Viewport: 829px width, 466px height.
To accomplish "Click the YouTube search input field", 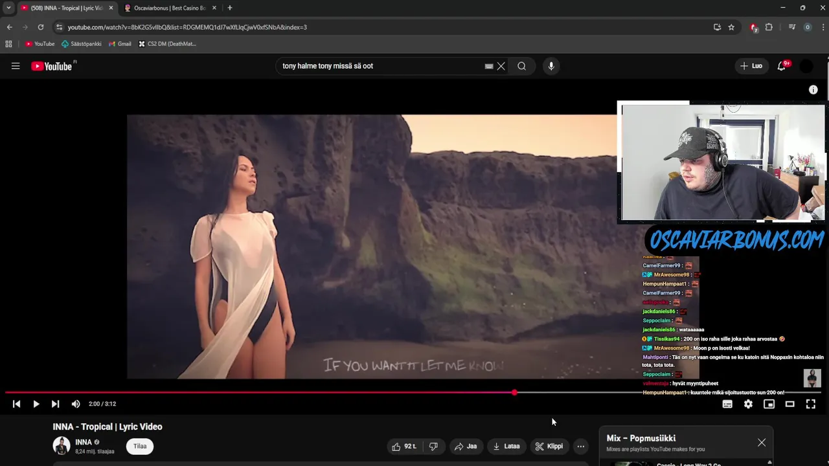I will [x=382, y=66].
